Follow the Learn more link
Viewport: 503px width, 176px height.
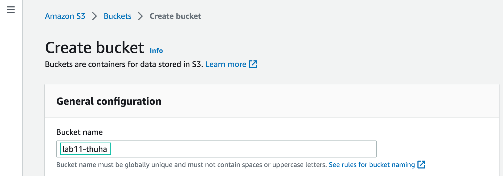point(226,64)
